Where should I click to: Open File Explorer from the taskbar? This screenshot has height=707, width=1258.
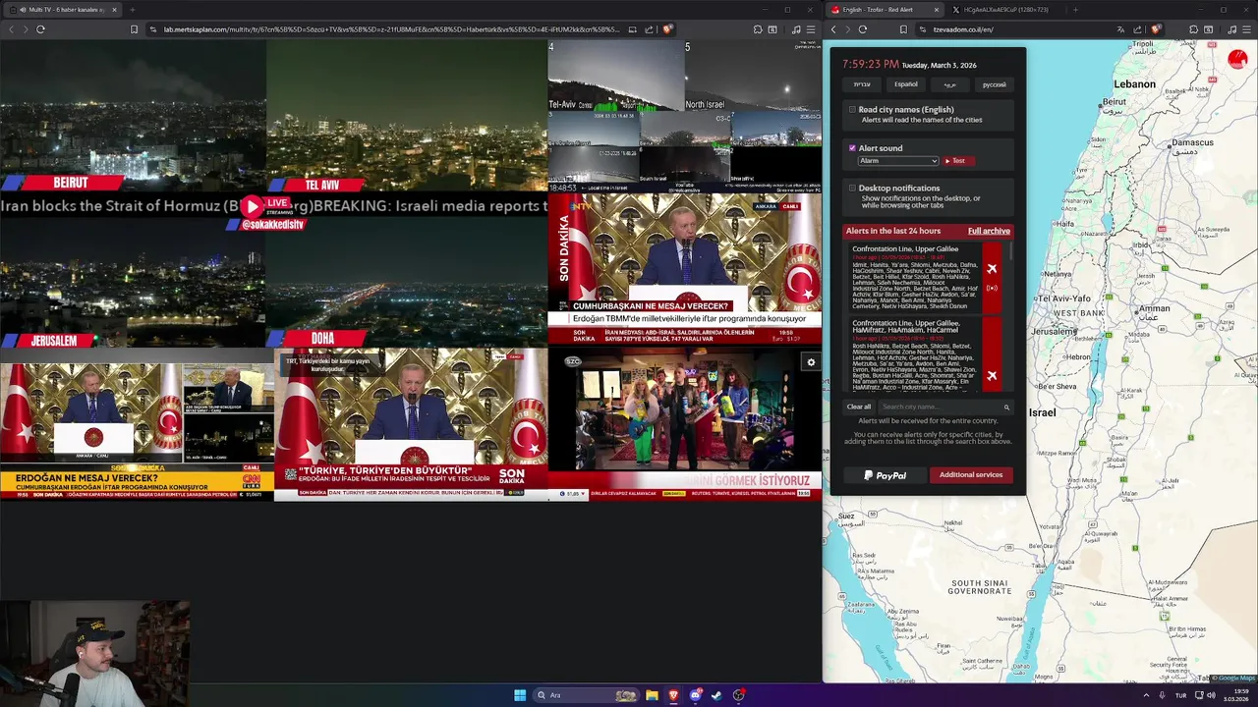point(652,695)
